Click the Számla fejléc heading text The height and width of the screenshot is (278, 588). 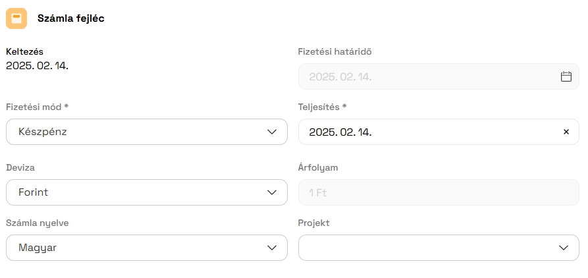coord(71,18)
